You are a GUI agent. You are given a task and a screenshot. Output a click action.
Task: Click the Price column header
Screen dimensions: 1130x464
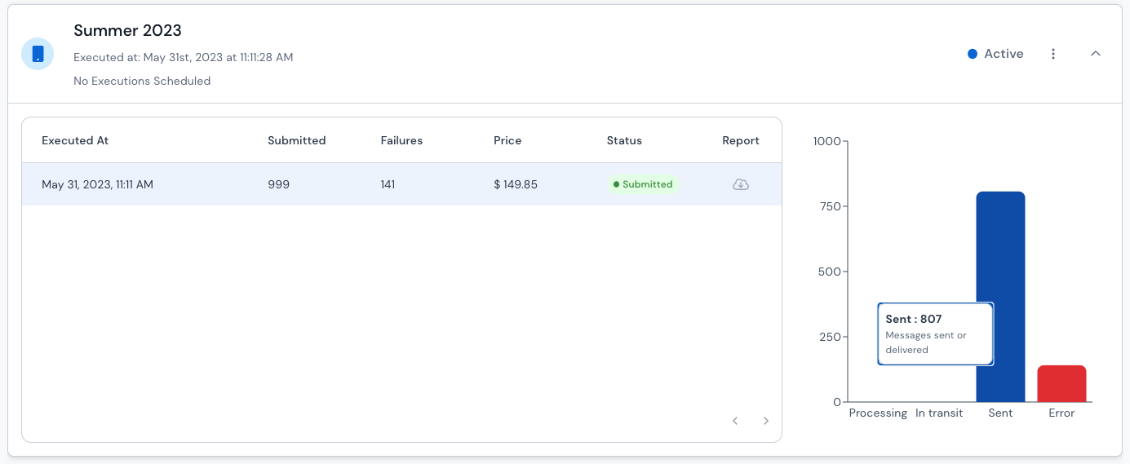click(x=507, y=140)
